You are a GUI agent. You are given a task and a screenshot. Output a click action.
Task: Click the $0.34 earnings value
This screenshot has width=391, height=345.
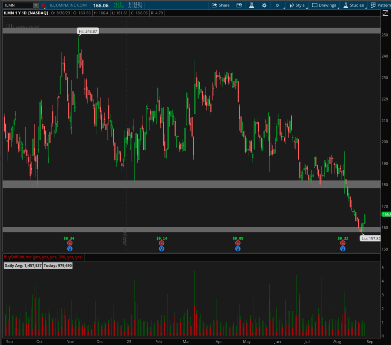pos(69,238)
